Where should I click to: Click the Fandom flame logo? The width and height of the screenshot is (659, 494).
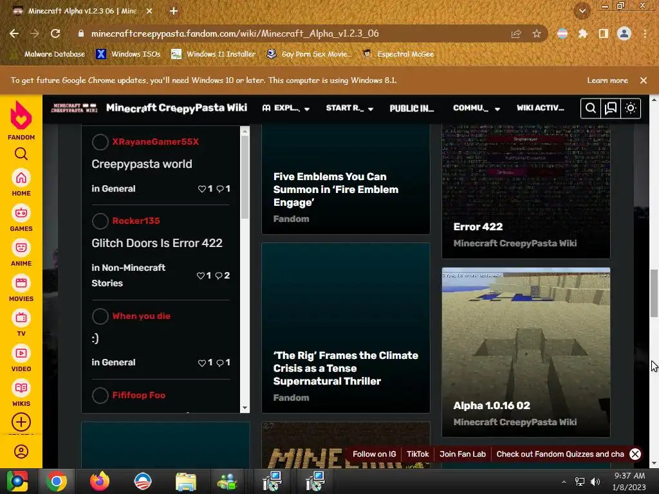[x=21, y=116]
